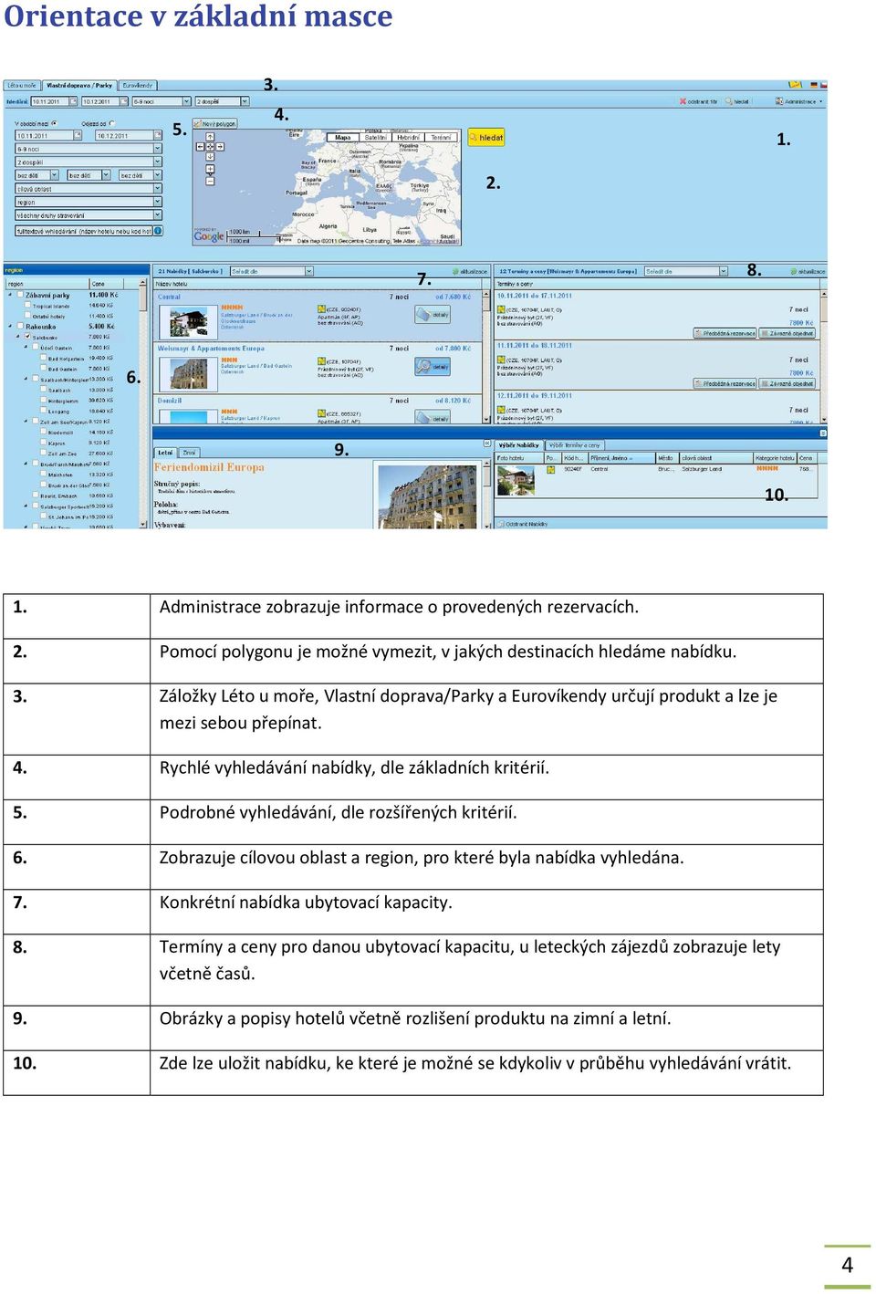
Task: Click toolbar hledat magnifier icon
Action: [737, 101]
